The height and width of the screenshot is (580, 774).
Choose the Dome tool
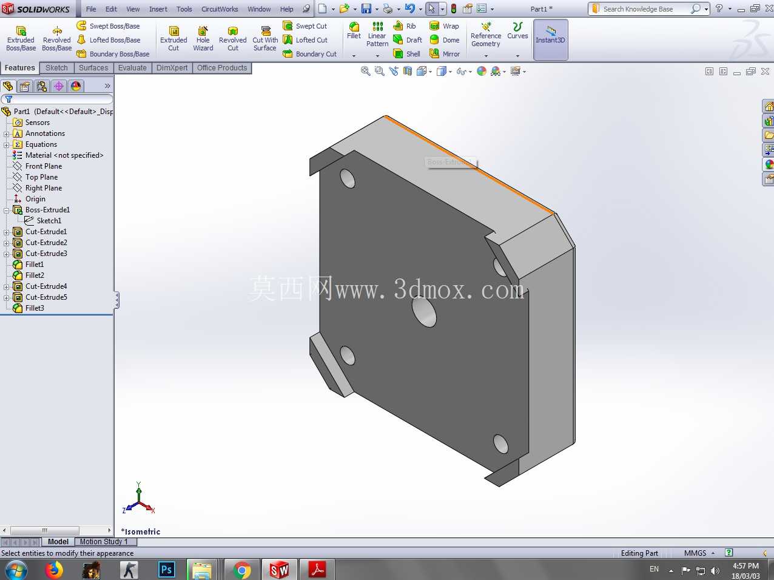(x=445, y=40)
